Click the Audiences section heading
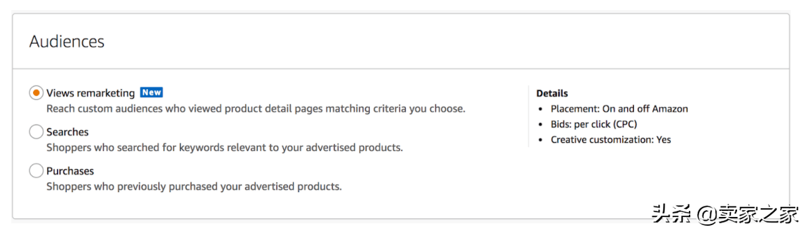 [67, 41]
